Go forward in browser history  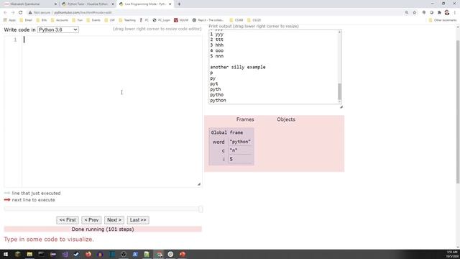[13, 13]
